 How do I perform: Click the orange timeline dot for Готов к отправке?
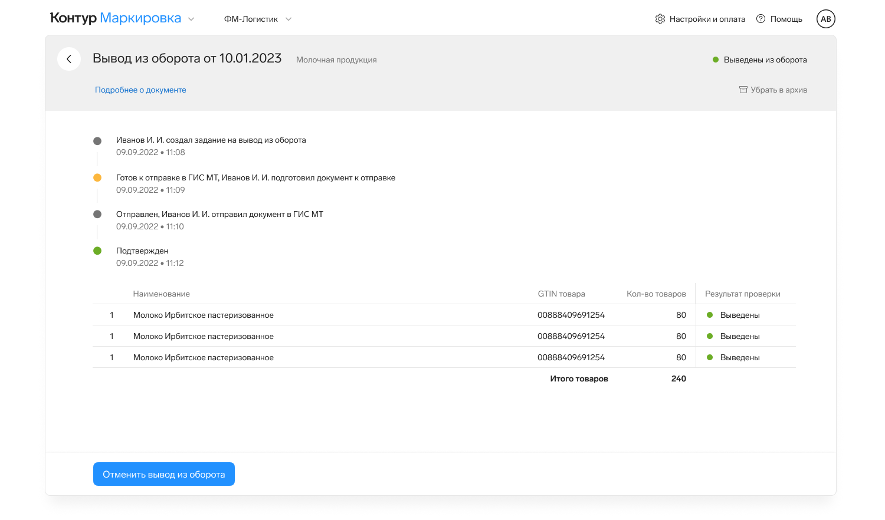click(97, 178)
